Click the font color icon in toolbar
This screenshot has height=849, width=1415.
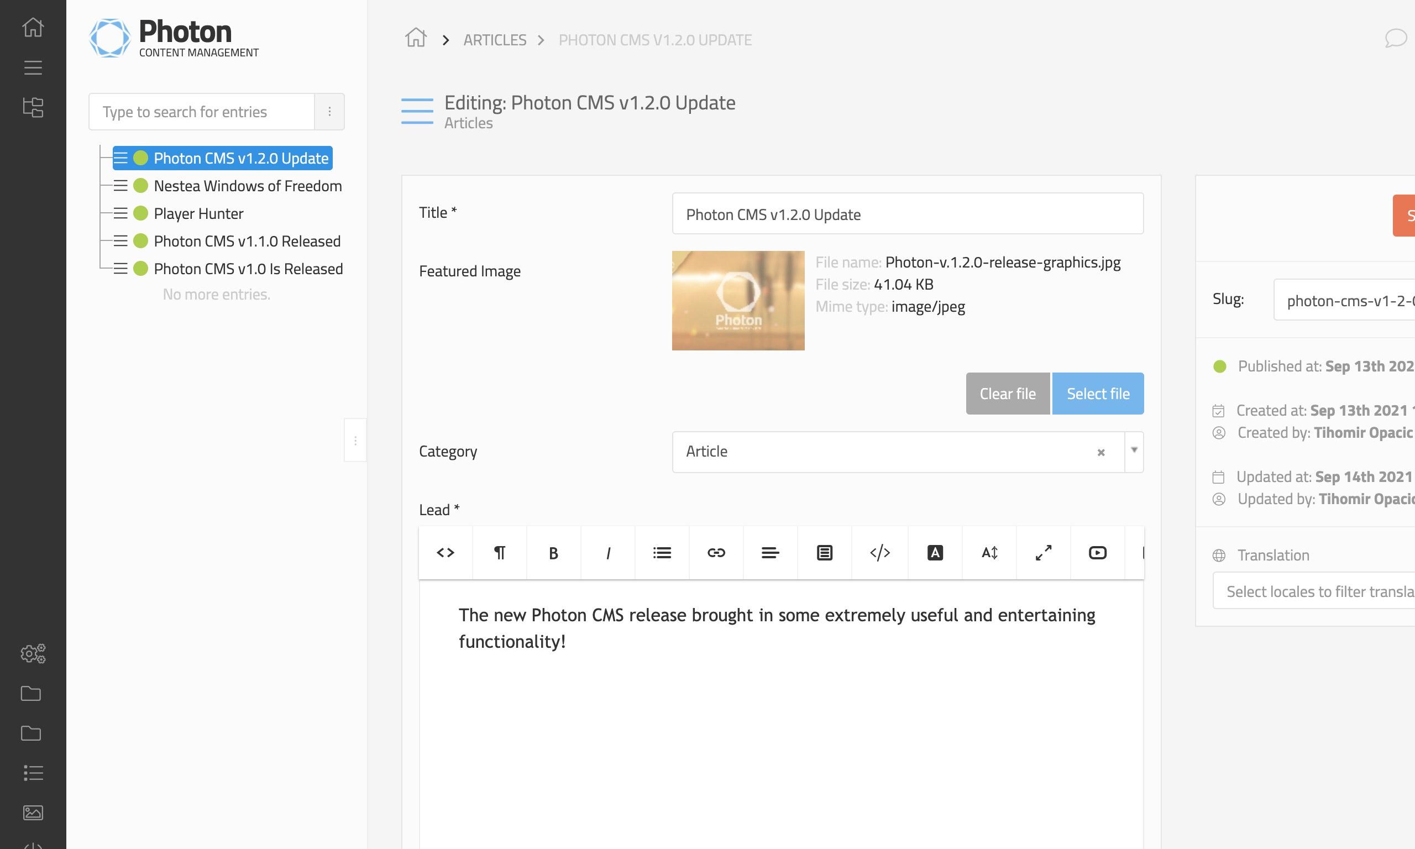[934, 553]
